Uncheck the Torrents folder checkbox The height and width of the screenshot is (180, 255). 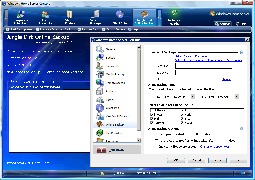tap(152, 123)
